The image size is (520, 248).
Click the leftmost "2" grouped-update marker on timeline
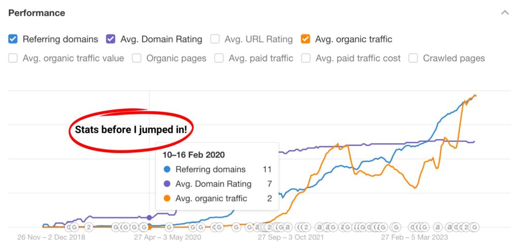88,227
